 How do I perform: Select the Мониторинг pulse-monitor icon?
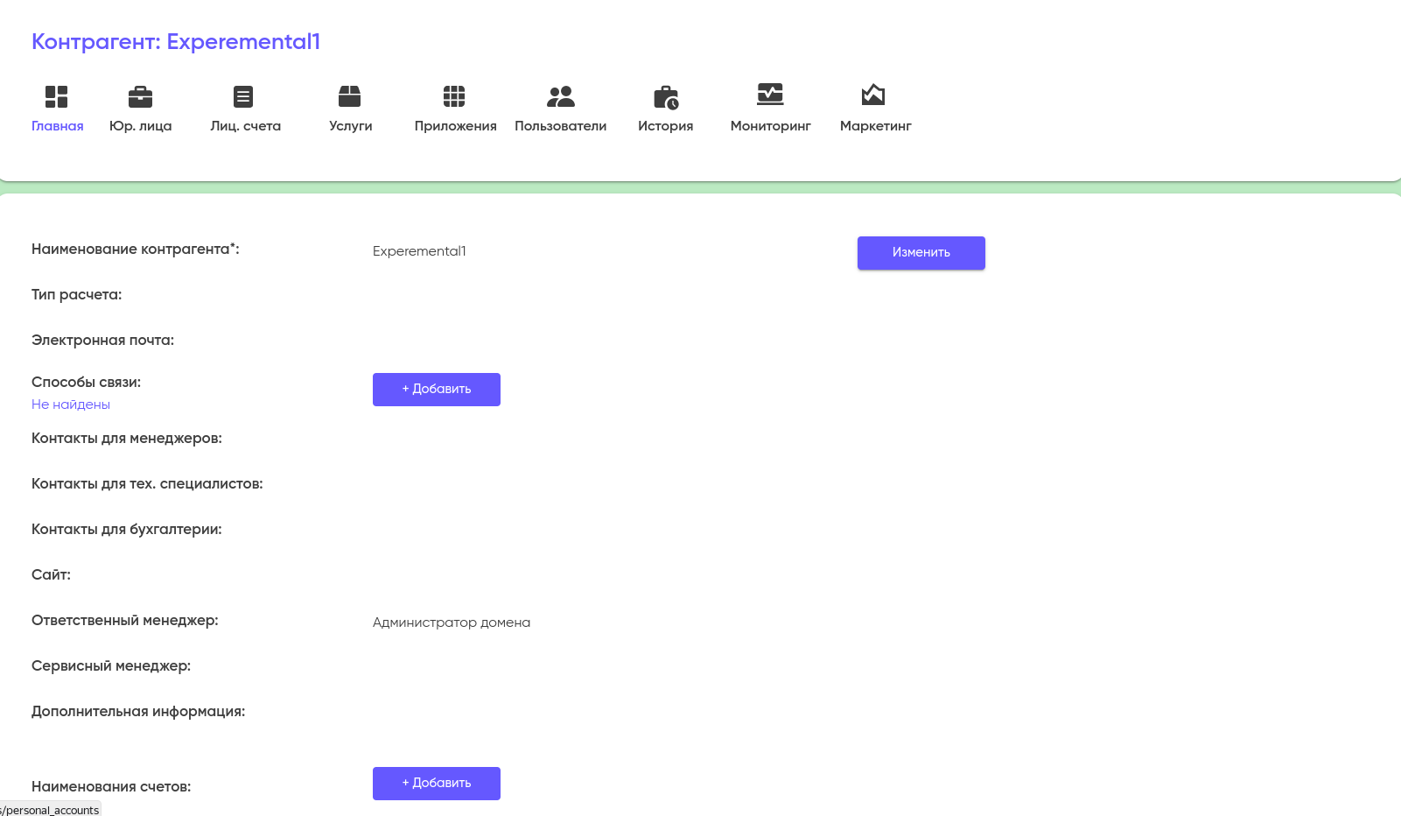[770, 94]
